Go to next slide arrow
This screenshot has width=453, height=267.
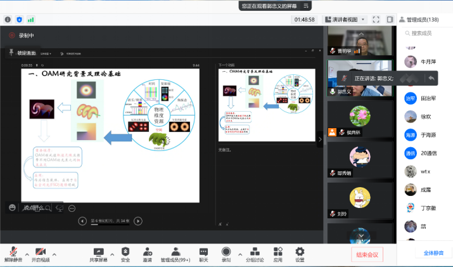(x=138, y=221)
